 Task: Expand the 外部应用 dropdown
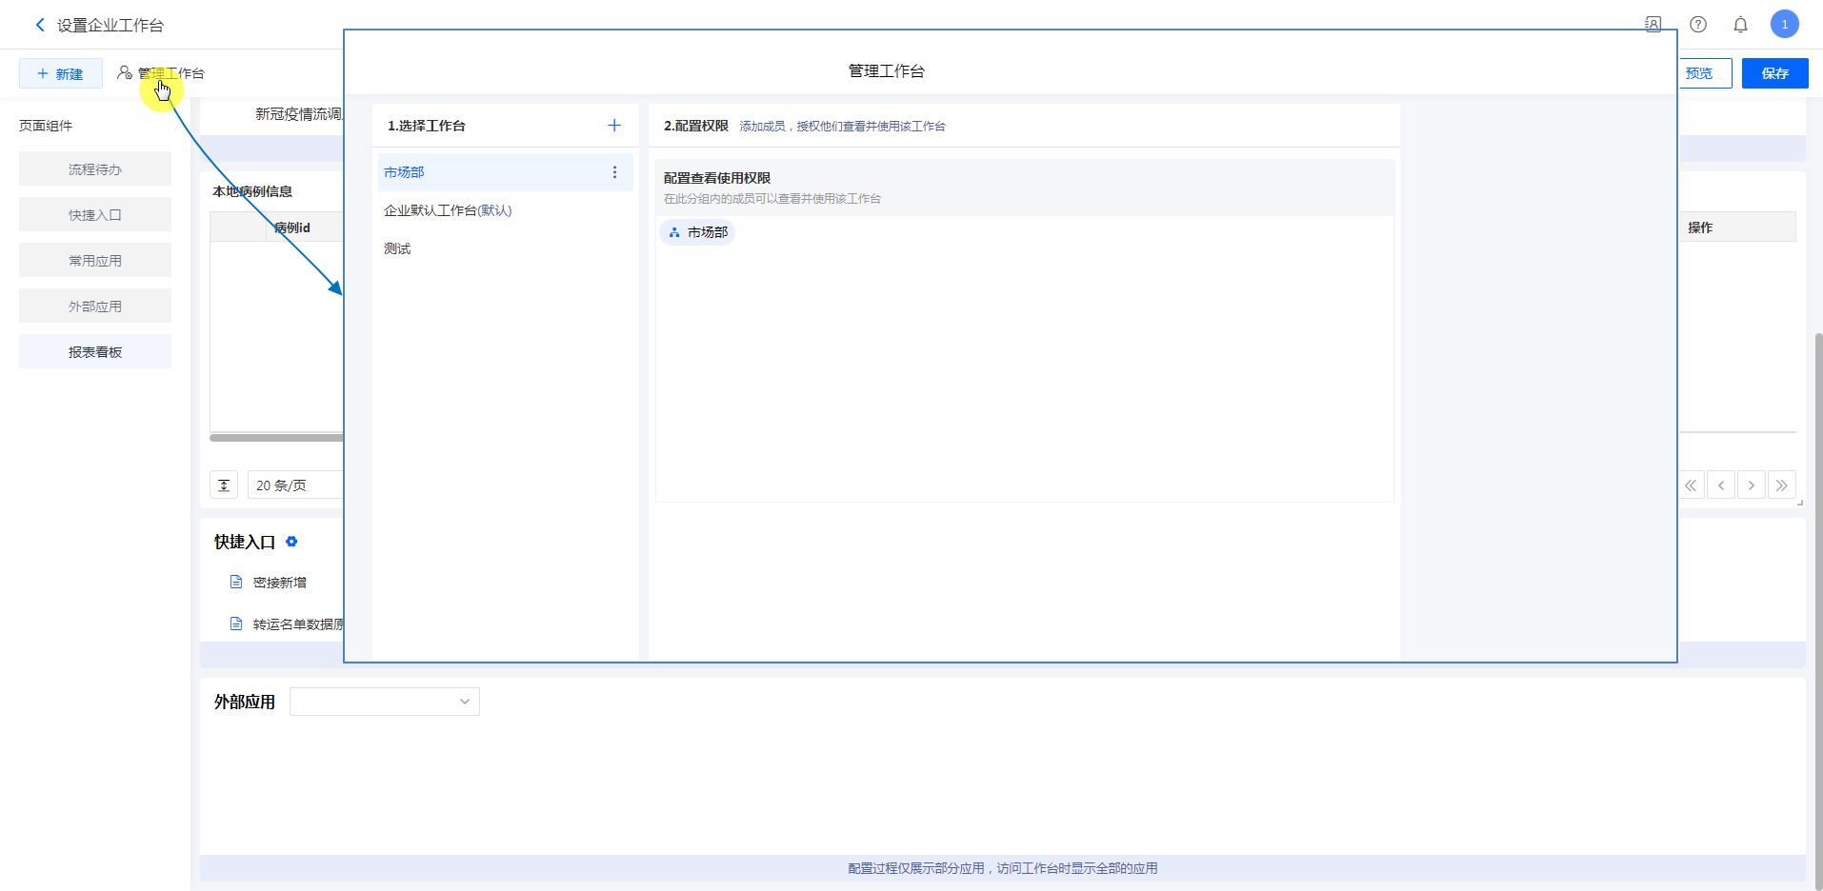click(x=384, y=702)
